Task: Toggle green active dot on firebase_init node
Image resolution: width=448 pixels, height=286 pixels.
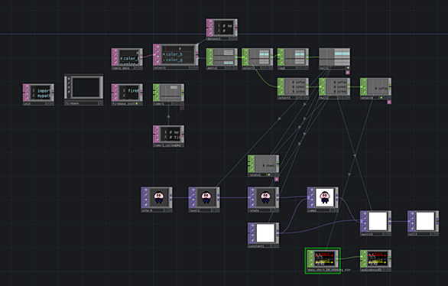Action: tap(137, 103)
